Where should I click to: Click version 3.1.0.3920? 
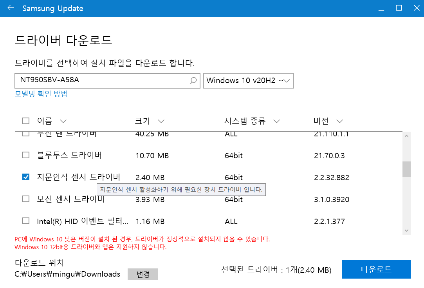332,199
